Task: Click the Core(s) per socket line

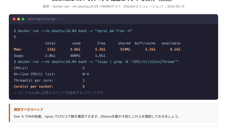Action: click(49, 86)
